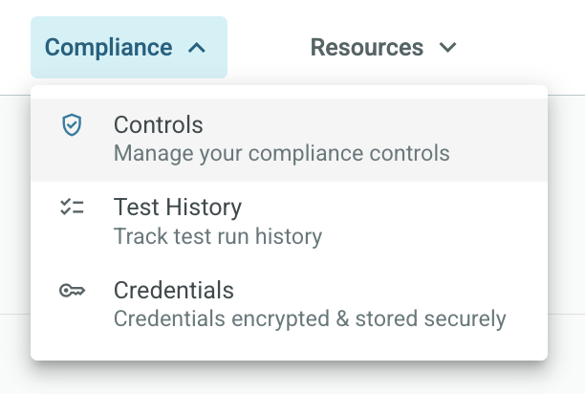Click blank header area right of Resources

(526, 48)
